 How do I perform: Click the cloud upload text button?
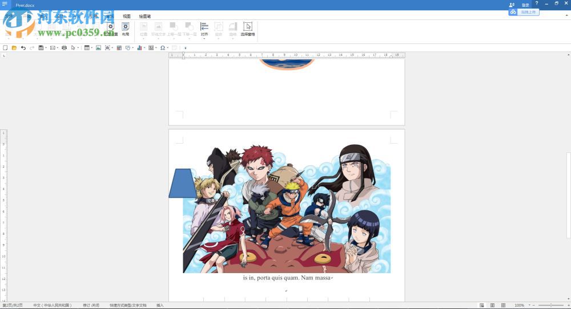(528, 12)
